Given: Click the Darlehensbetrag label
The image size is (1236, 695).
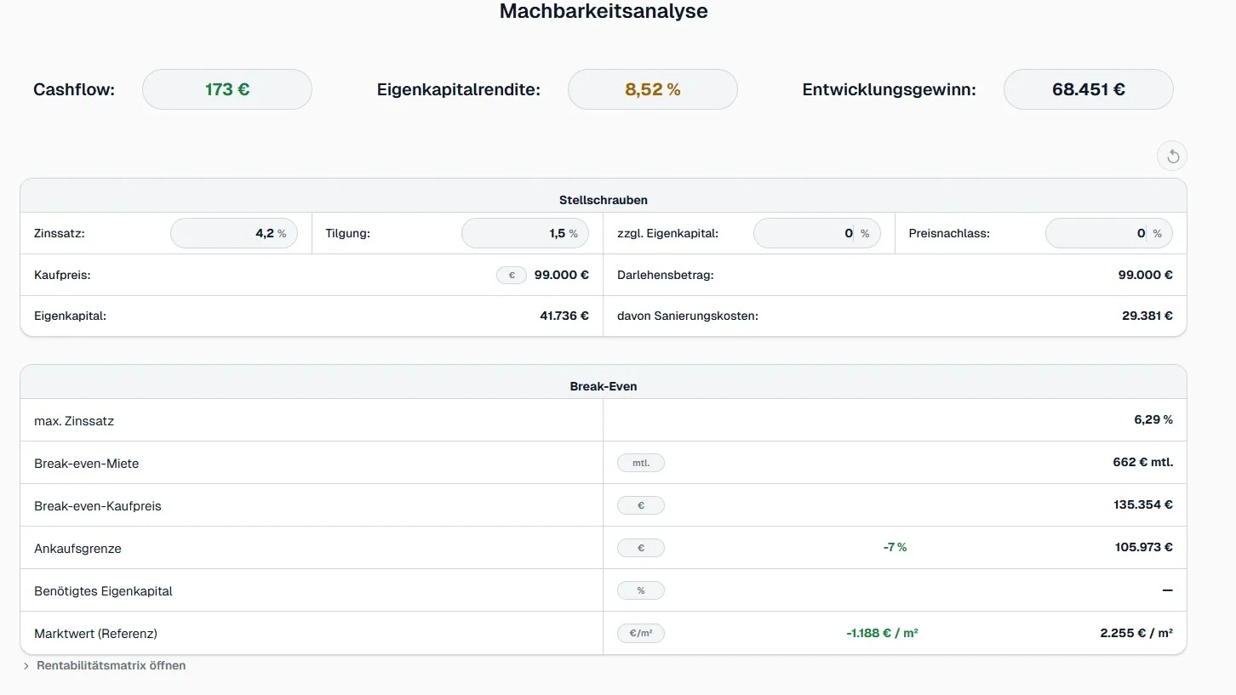Looking at the screenshot, I should point(666,275).
